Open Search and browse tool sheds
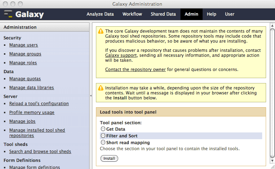 (x=40, y=152)
